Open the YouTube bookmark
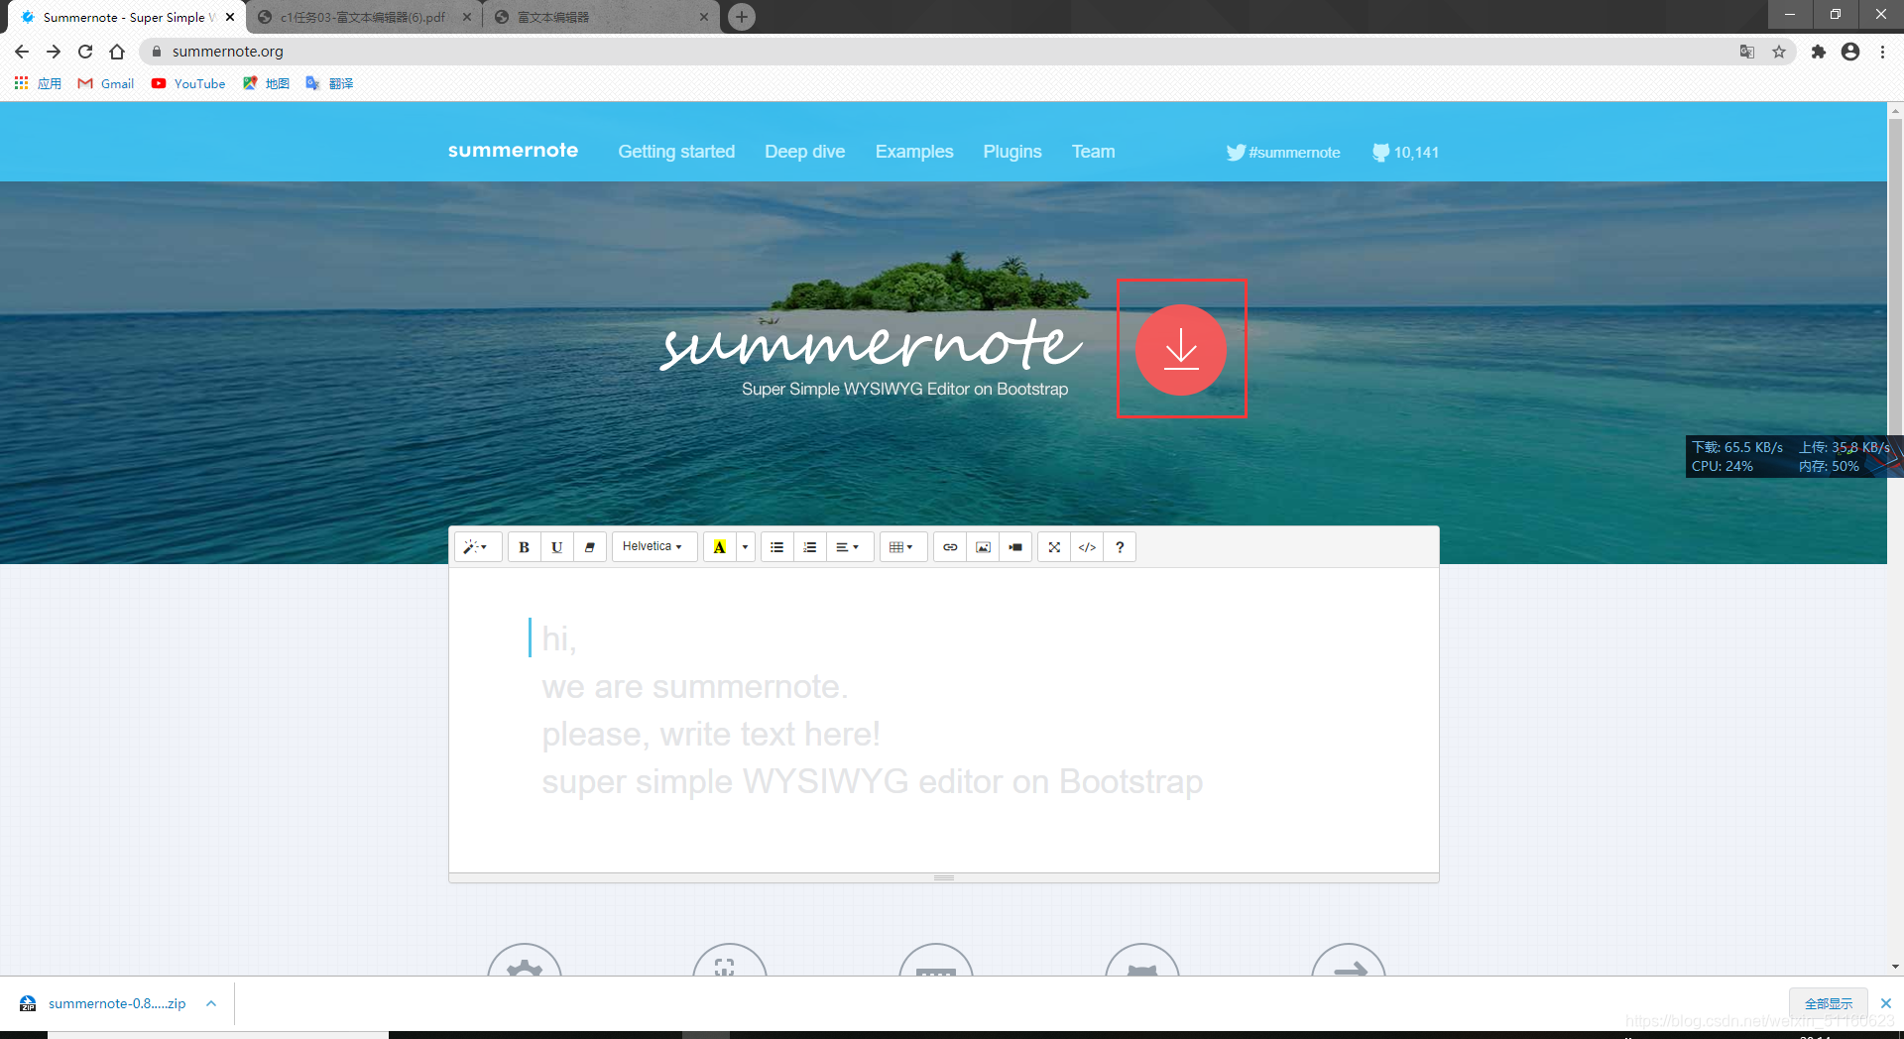The height and width of the screenshot is (1039, 1904). pyautogui.click(x=188, y=83)
